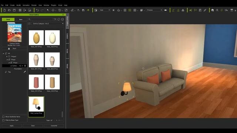Open a project with the folder icon
Screen dimensions: 237x133
click(x=9, y=10)
